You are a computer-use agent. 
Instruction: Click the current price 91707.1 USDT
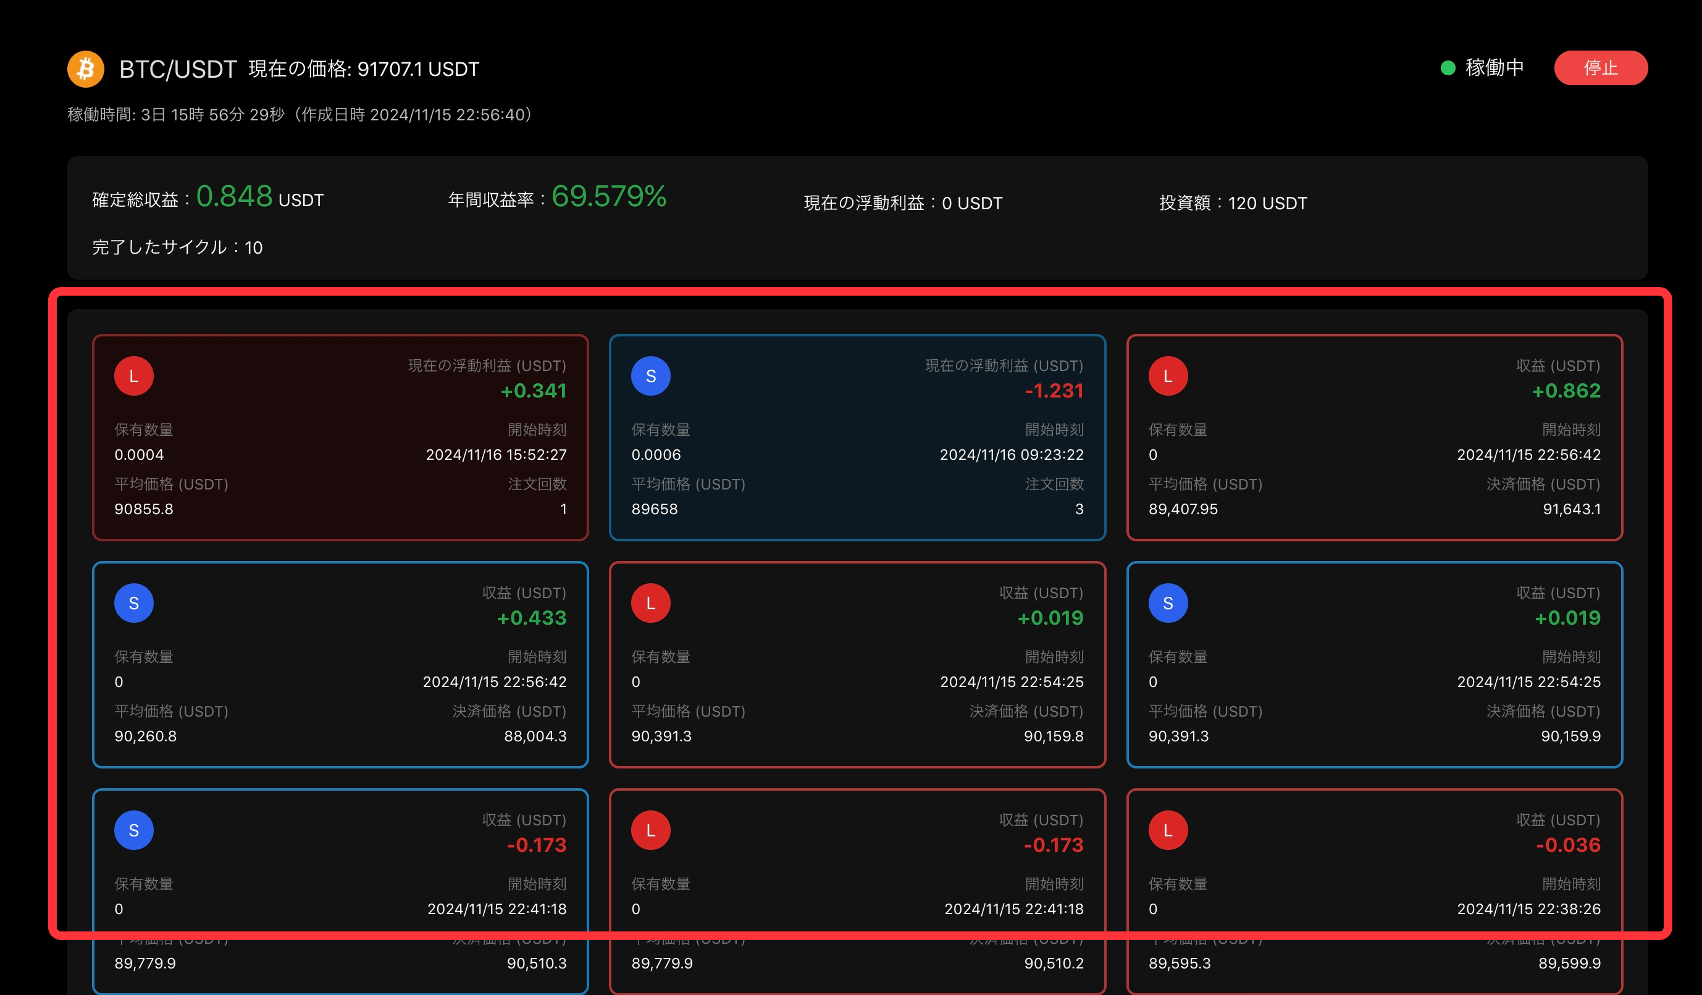click(x=418, y=69)
